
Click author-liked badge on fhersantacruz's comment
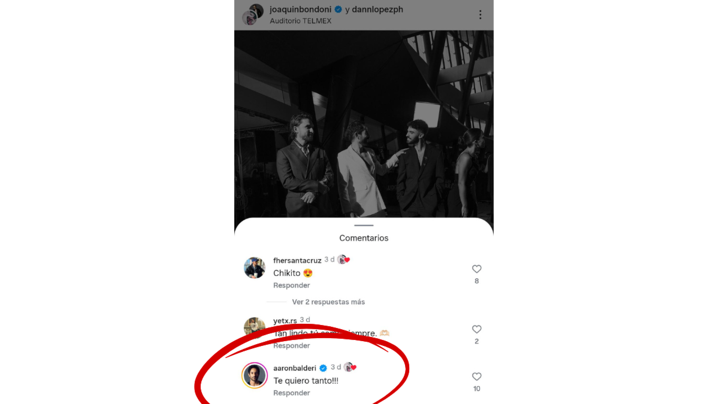[343, 260]
